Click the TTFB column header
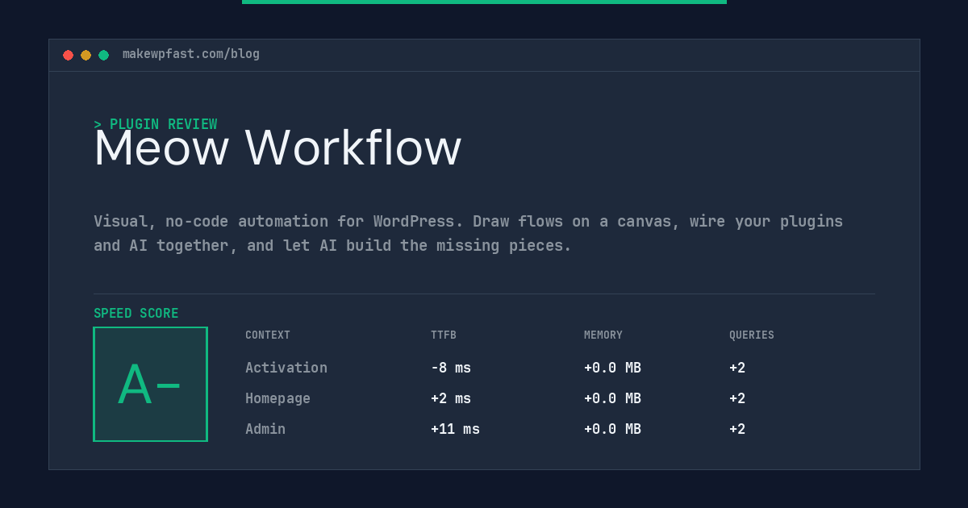Image resolution: width=968 pixels, height=508 pixels. (444, 335)
